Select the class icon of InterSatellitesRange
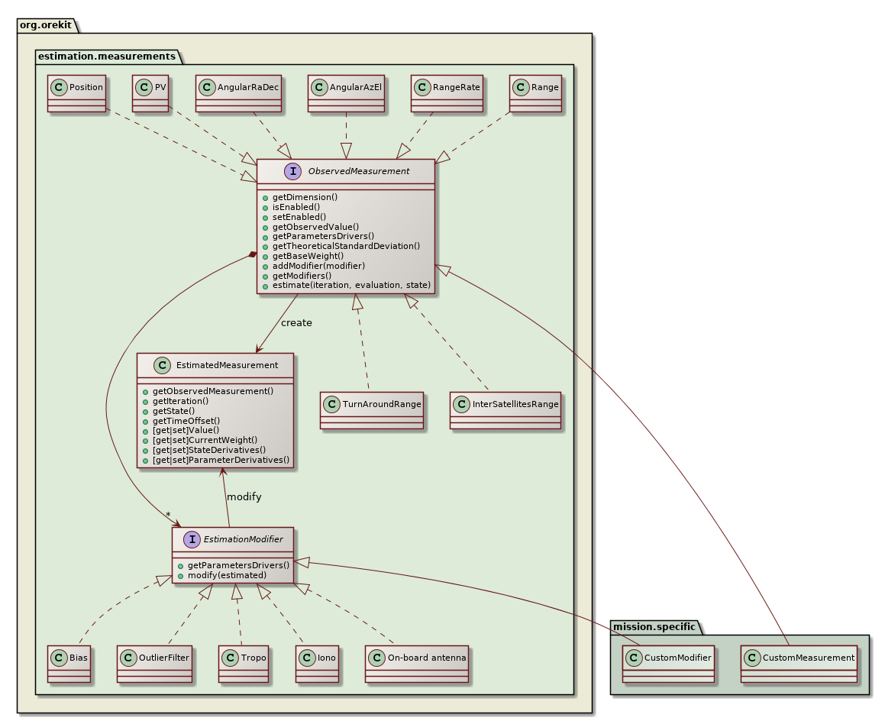 coord(462,404)
